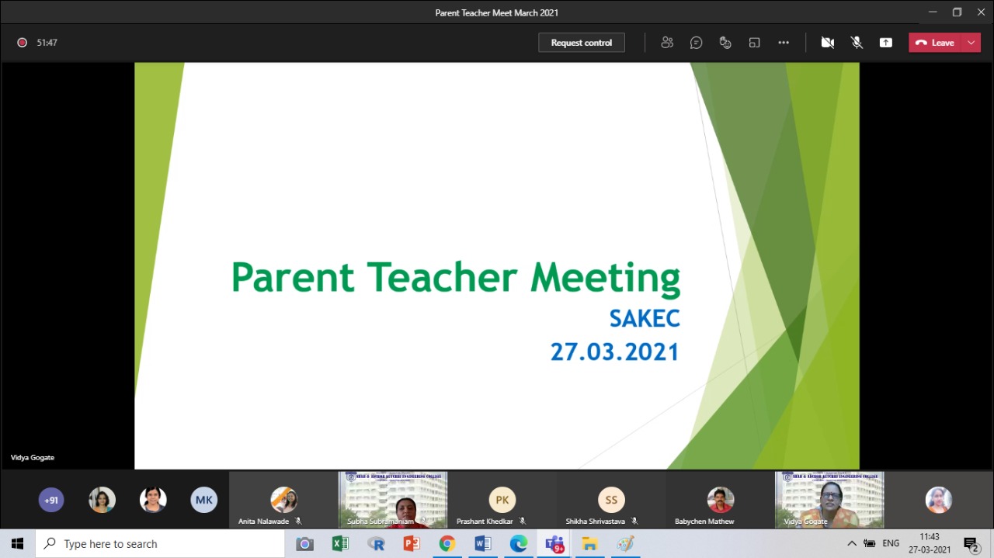The width and height of the screenshot is (994, 558).
Task: Click the recording indicator dot
Action: [23, 43]
